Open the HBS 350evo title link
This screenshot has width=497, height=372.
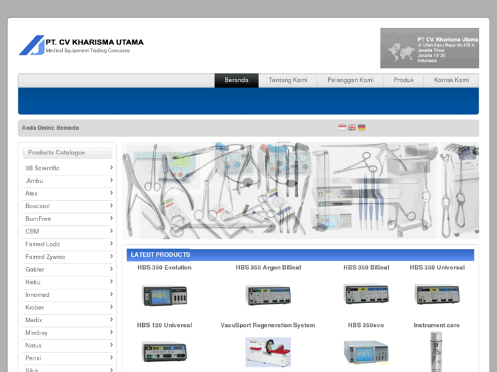(x=366, y=325)
